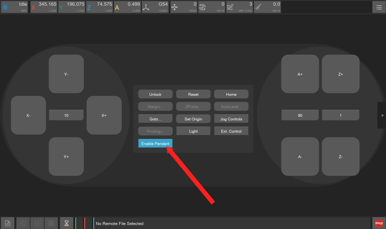
Task: Expand the right side panel arrow
Action: pos(382,115)
